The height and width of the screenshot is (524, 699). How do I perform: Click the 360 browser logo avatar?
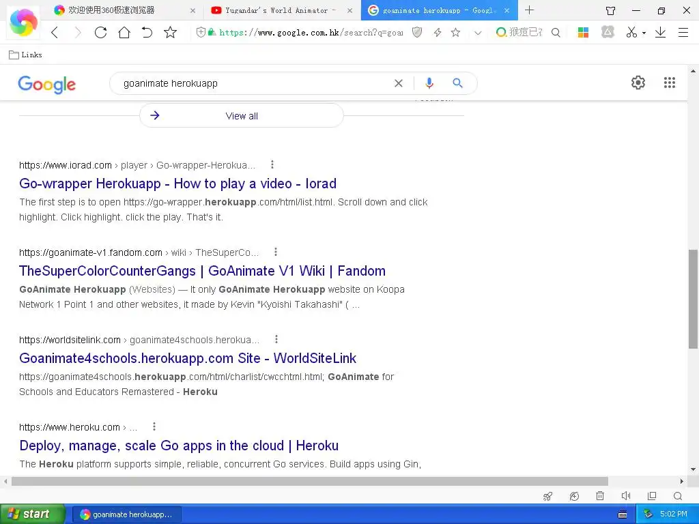coord(23,22)
